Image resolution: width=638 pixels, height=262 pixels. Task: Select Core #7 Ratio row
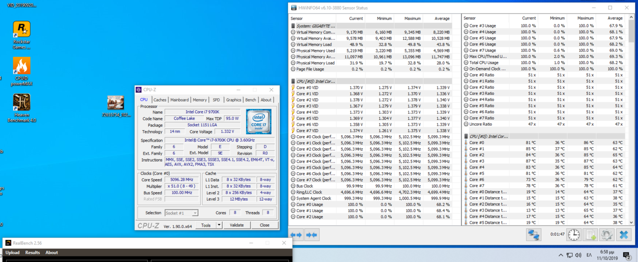click(x=544, y=118)
